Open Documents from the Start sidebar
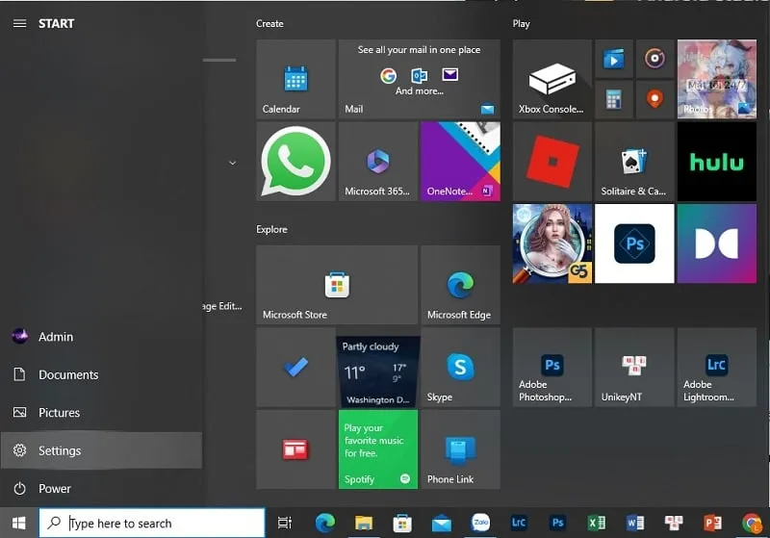 tap(67, 374)
